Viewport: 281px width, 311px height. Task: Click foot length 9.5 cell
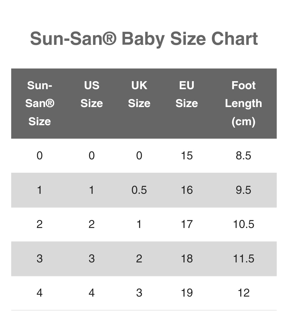(x=243, y=190)
